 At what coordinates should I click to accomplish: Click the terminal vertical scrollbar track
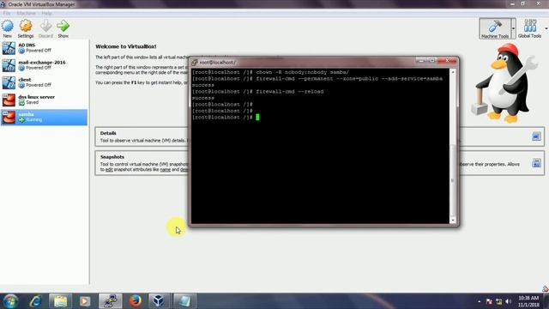[453, 146]
